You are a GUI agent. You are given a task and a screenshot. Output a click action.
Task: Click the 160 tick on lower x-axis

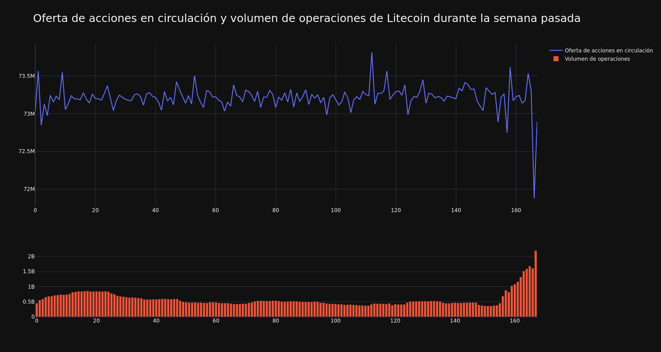(x=515, y=321)
